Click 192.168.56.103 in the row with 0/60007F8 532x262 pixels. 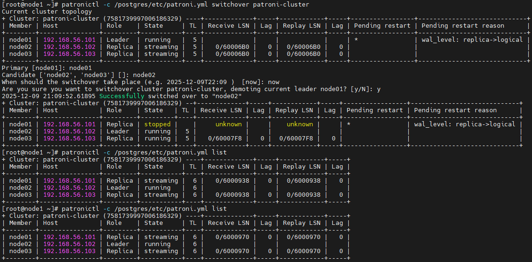coord(69,139)
